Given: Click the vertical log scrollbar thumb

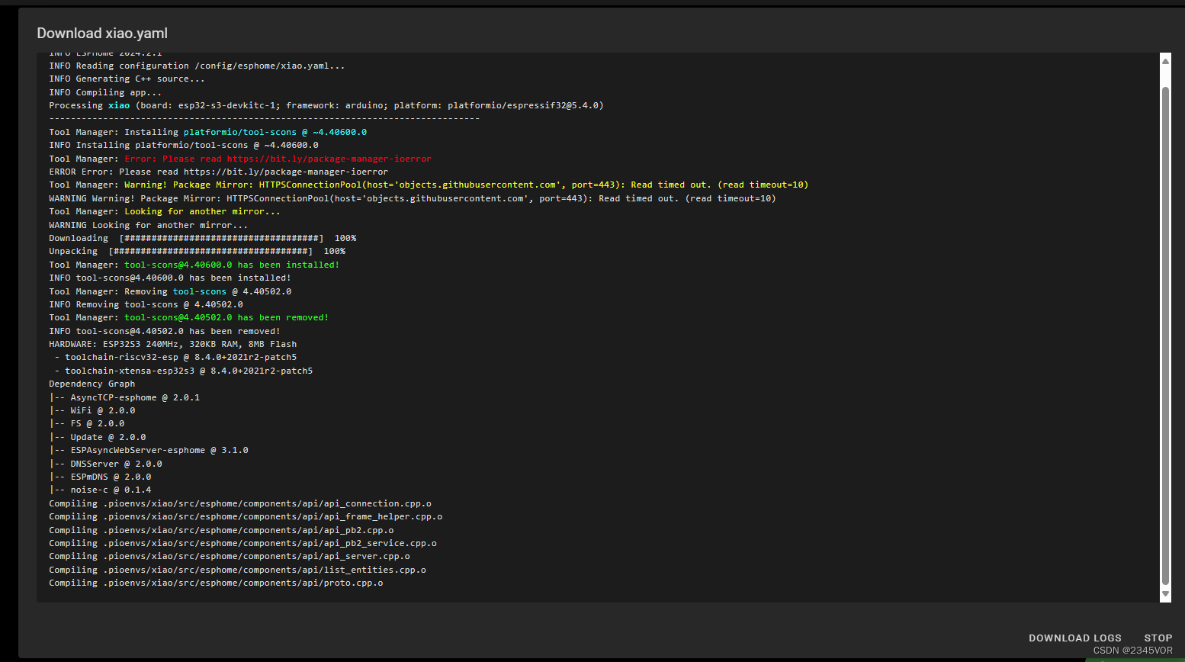Looking at the screenshot, I should tap(1165, 336).
